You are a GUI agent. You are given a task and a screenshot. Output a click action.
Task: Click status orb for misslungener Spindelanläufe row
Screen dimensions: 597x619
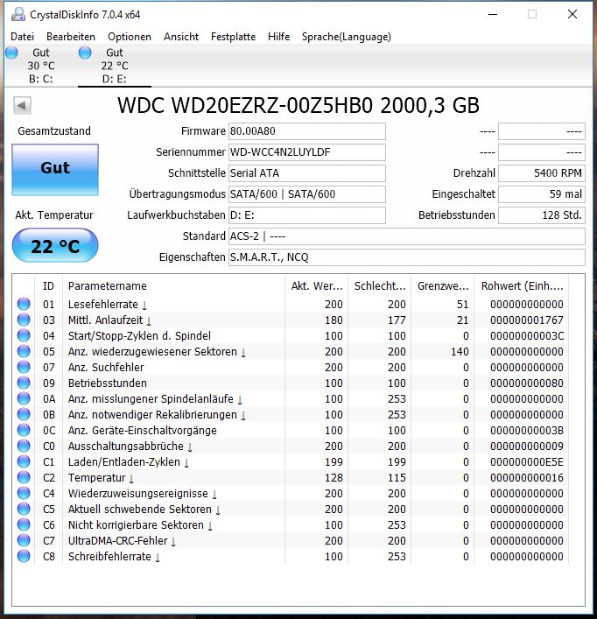(x=24, y=398)
